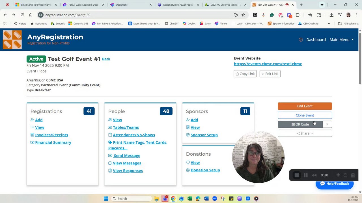Viewport: 362px width, 203px height.
Task: Navigate back with browser back arrow
Action: pyautogui.click(x=5, y=15)
